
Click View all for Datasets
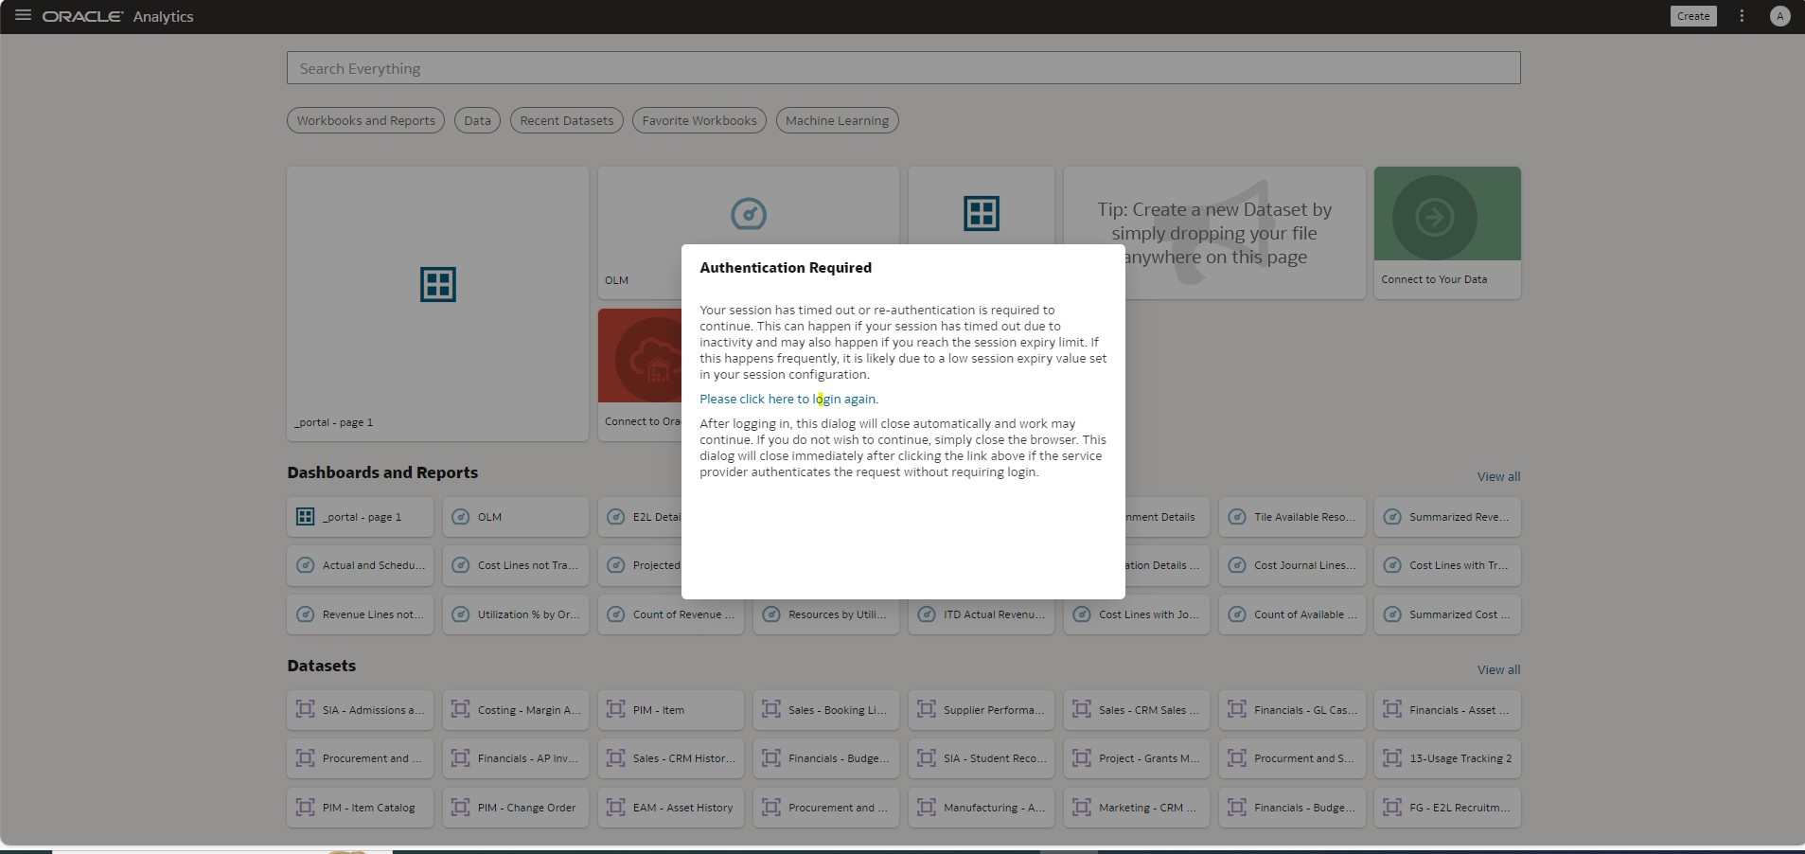click(x=1498, y=669)
